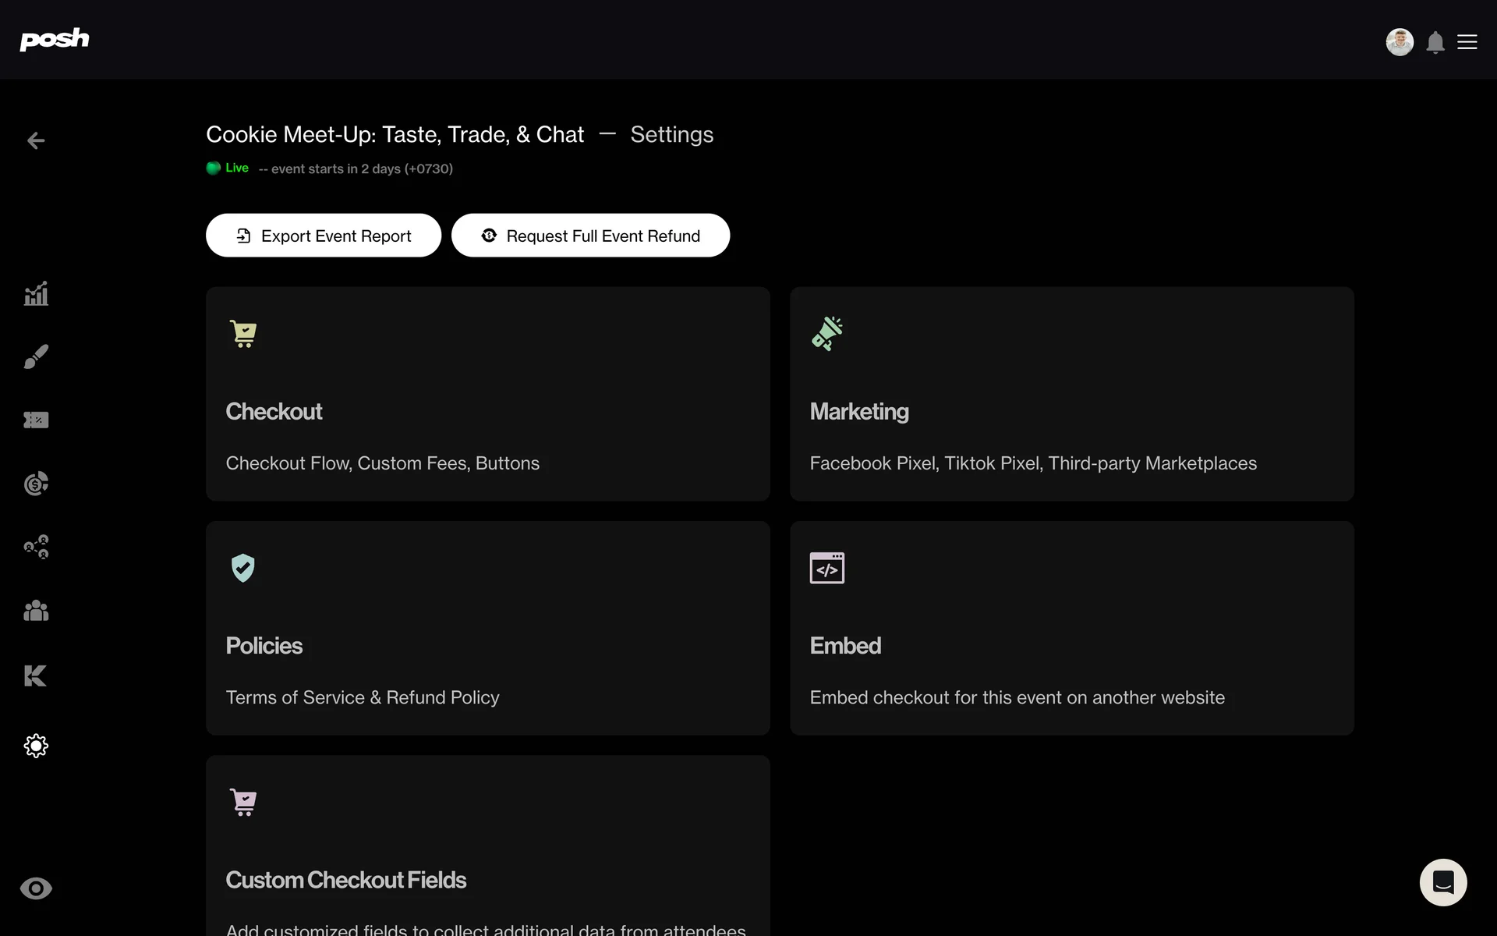Open the affiliate network sidebar icon
The width and height of the screenshot is (1497, 936).
click(36, 547)
